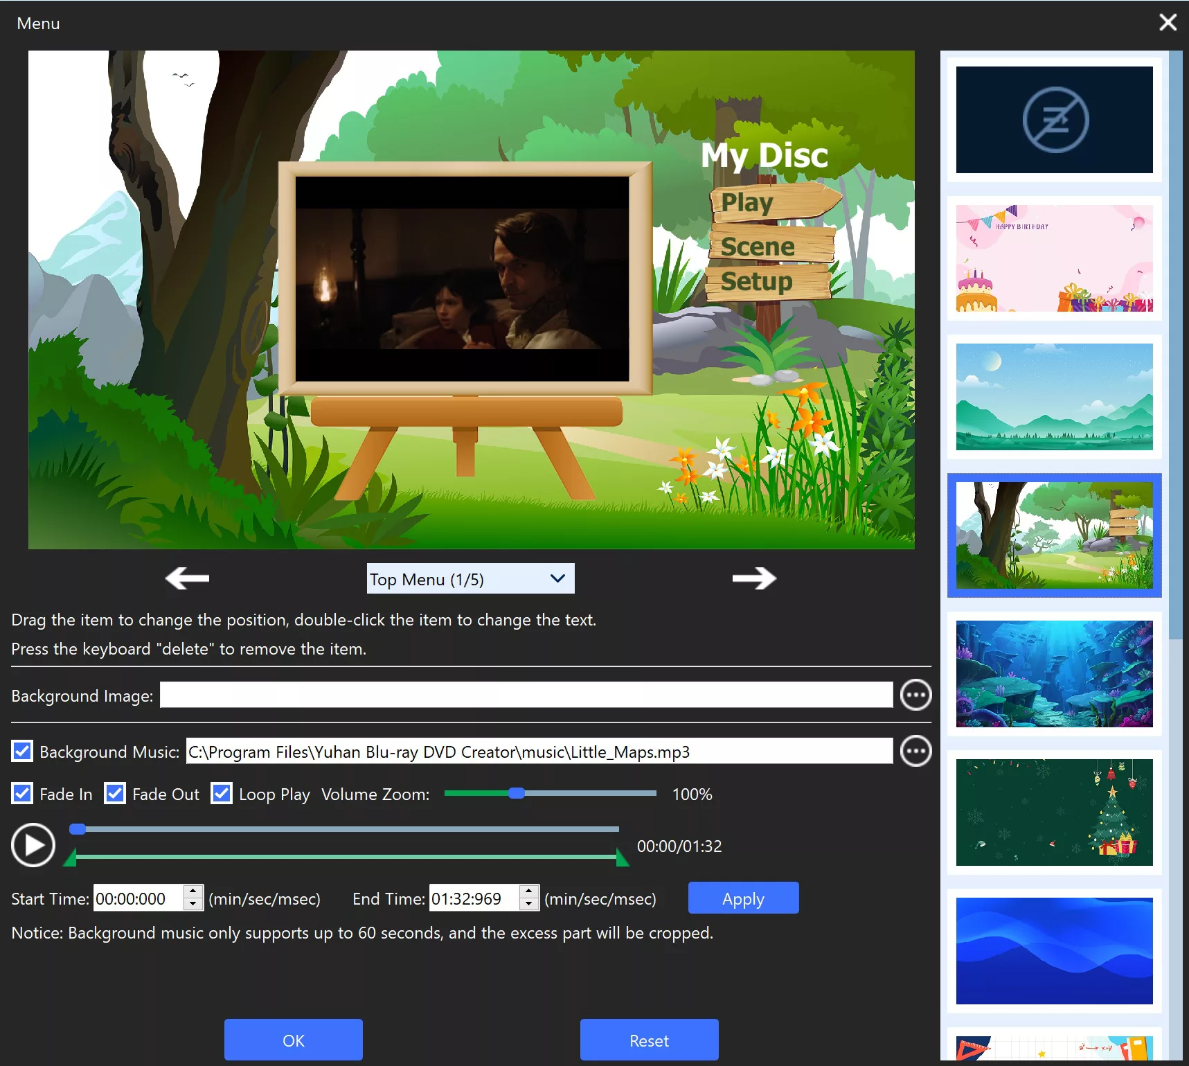The height and width of the screenshot is (1066, 1189).
Task: Increase the End Time value
Action: tap(529, 891)
